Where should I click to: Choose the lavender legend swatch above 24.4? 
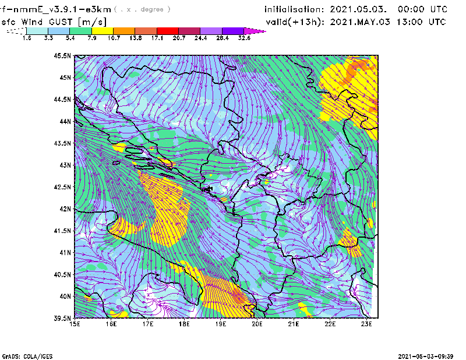point(211,31)
